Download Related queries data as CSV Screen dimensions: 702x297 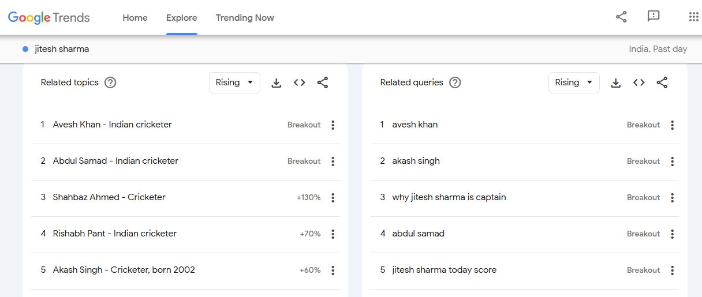(616, 83)
